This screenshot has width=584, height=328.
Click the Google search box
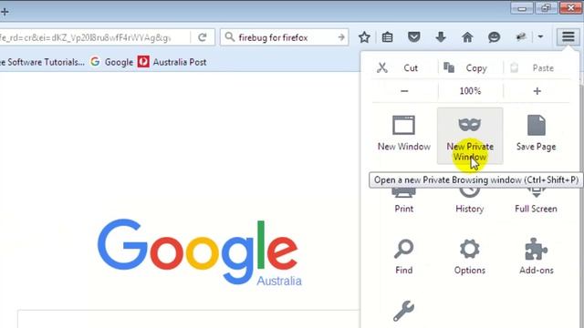coord(189,319)
